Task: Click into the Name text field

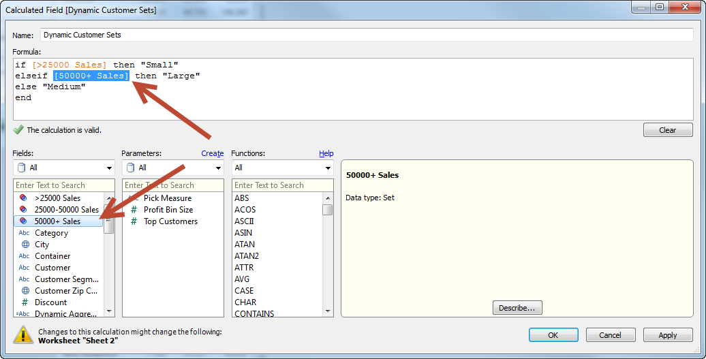Action: (366, 35)
